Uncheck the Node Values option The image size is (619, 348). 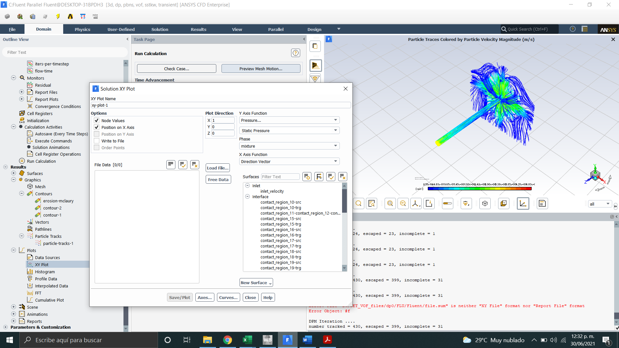click(97, 121)
